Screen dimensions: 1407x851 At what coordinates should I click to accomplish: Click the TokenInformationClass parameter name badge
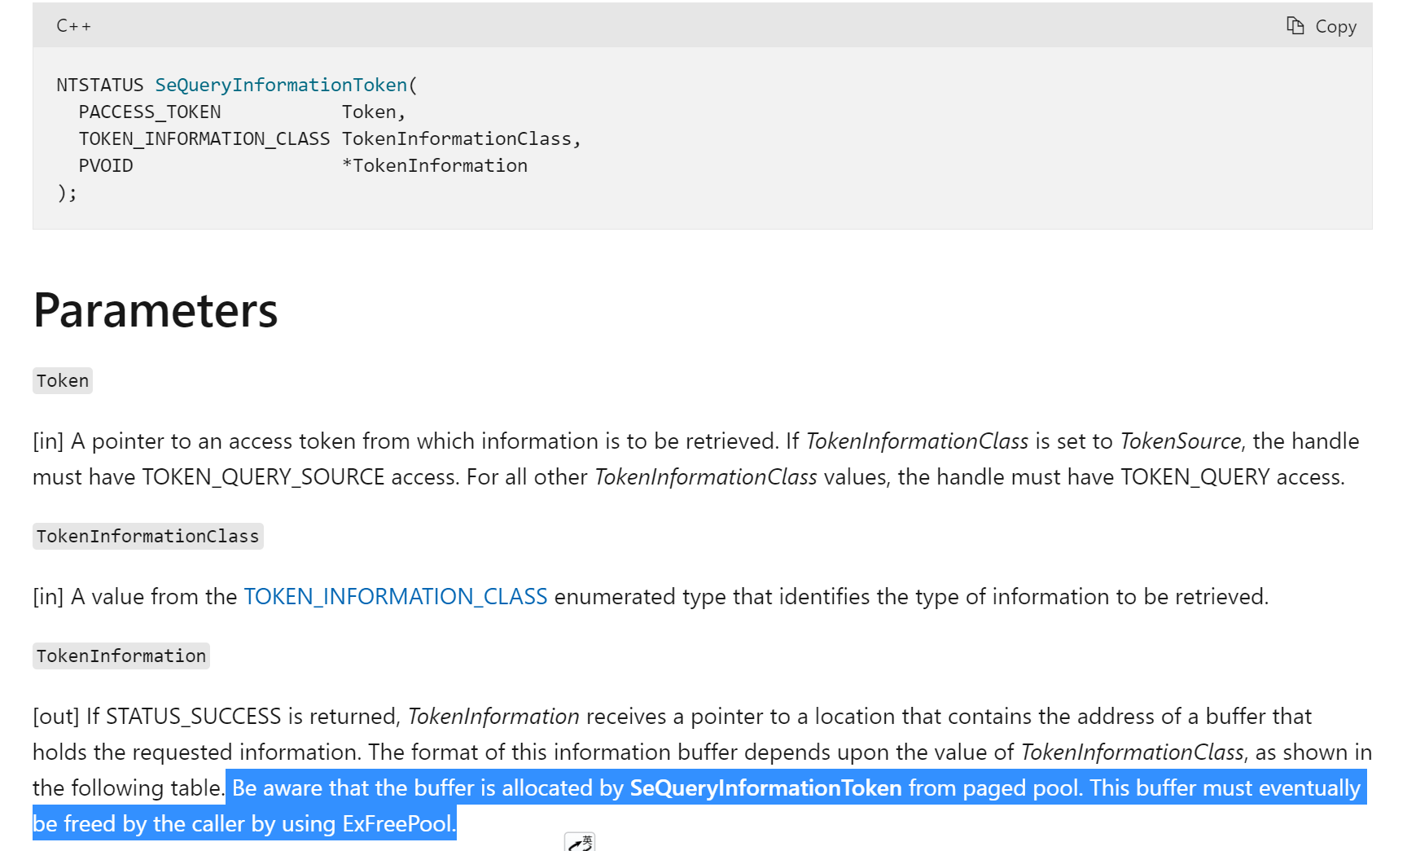147,537
